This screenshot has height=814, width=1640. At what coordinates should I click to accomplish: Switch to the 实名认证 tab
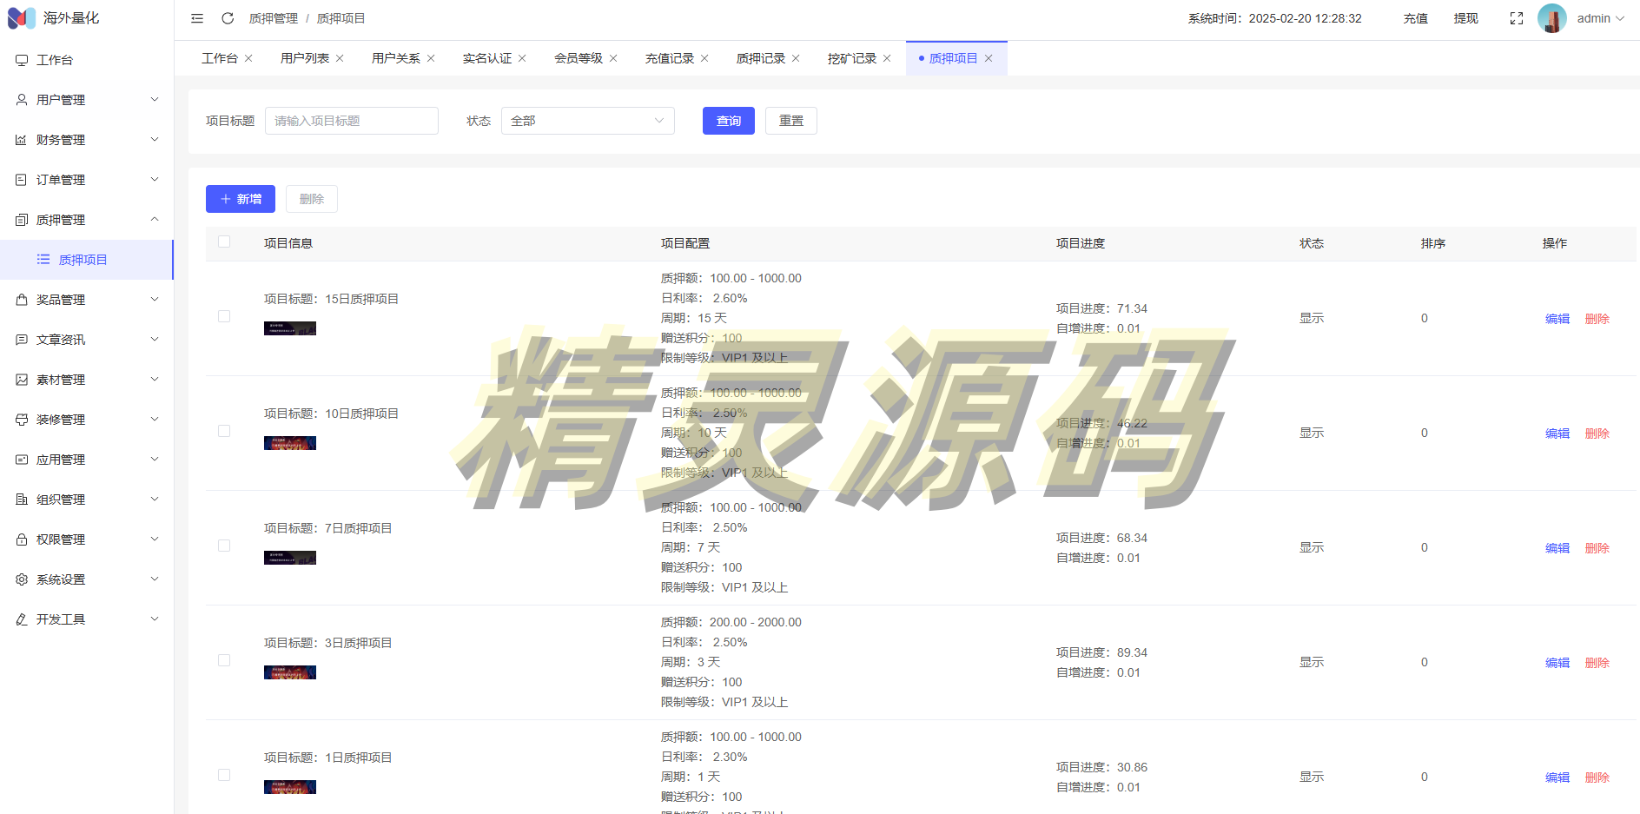(x=486, y=58)
